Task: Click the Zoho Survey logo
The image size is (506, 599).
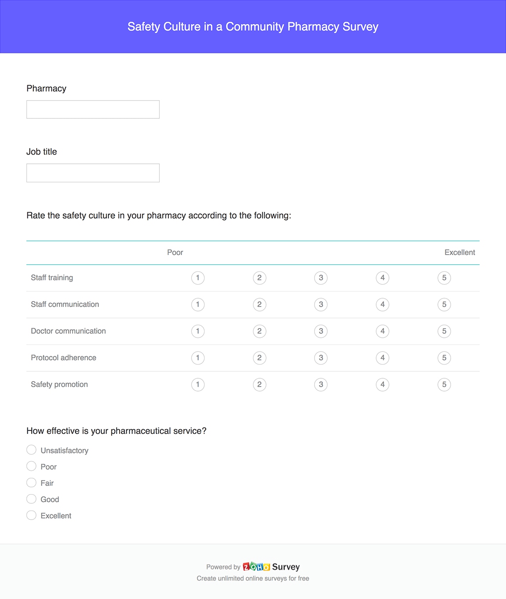Action: (x=257, y=567)
